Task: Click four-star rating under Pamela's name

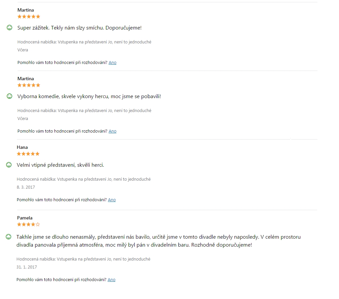Action: [x=29, y=224]
